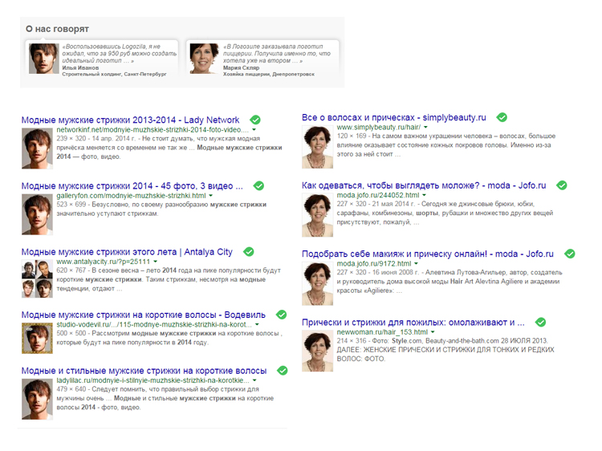Click green checkmark beside simplybeauty.ru result
The image size is (602, 451).
501,117
